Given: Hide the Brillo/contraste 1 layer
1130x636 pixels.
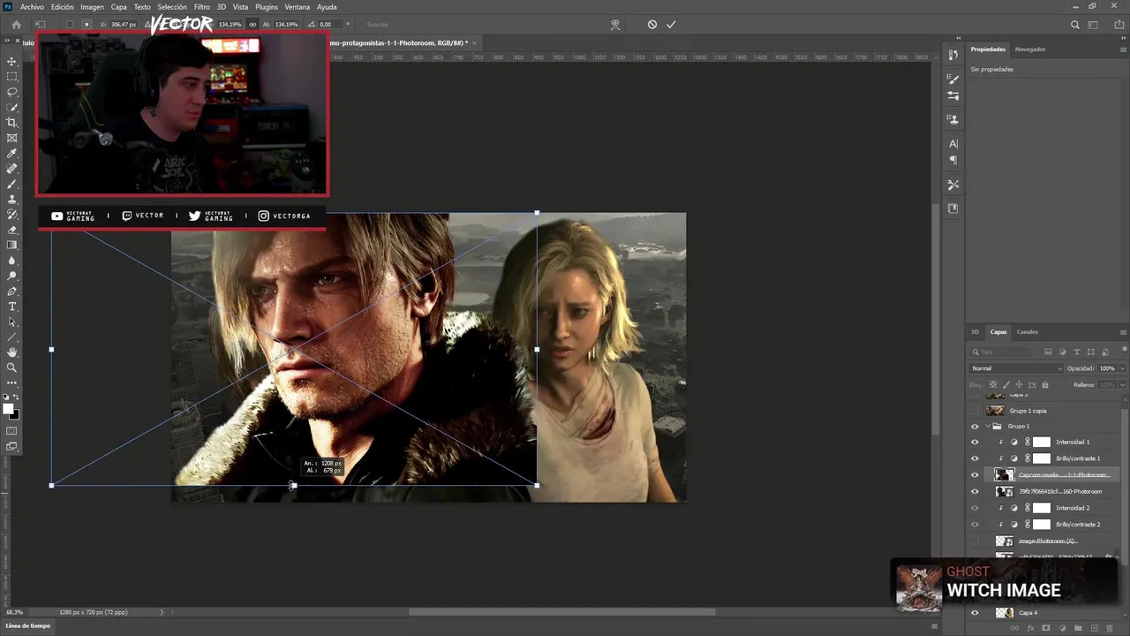Looking at the screenshot, I should coord(975,458).
